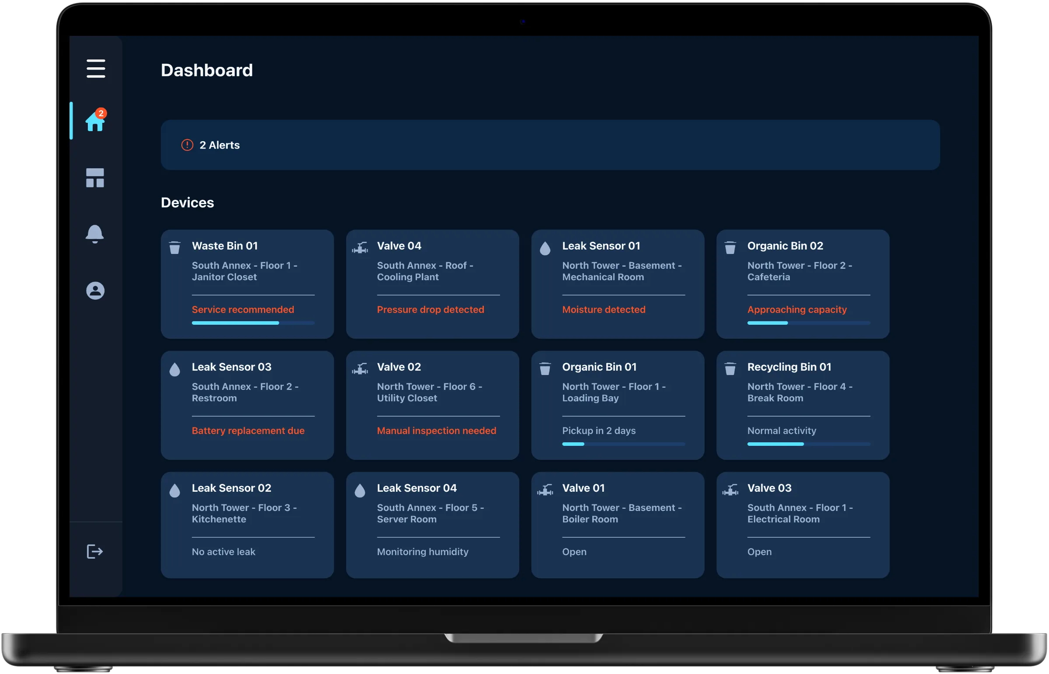The image size is (1049, 674).
Task: Click 'South Annex - Roof - Cooling Plant' location
Action: (425, 271)
